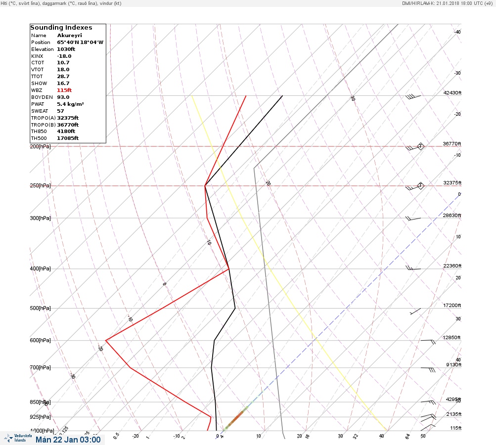Click the 42430ft altitude label
The height and width of the screenshot is (445, 496).
coord(452,92)
